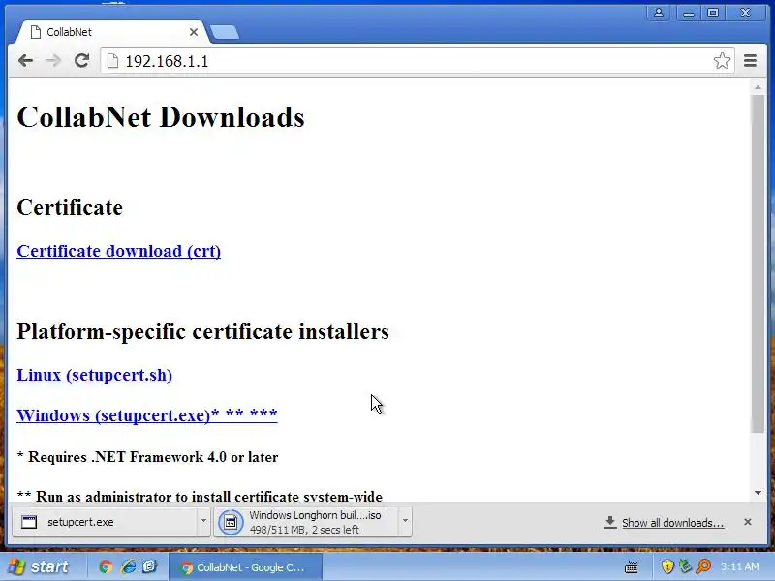Open the downloaded setupcert.exe item
Screen dimensions: 775x581
(105, 522)
